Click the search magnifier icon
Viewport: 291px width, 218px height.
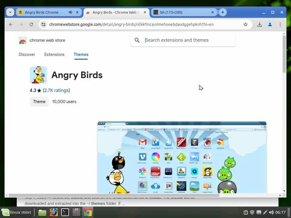tap(137, 40)
